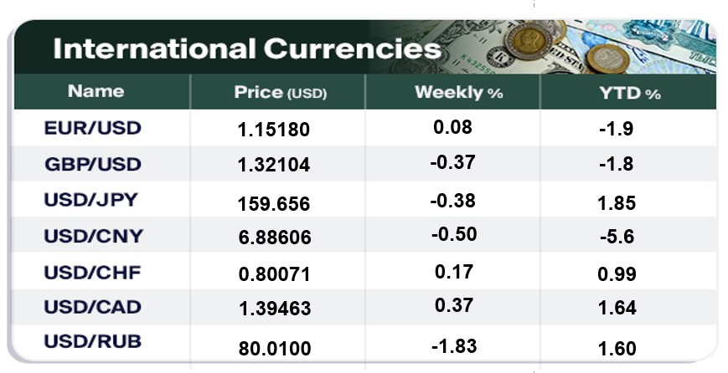Open the GBP/USD currency pair

(93, 164)
